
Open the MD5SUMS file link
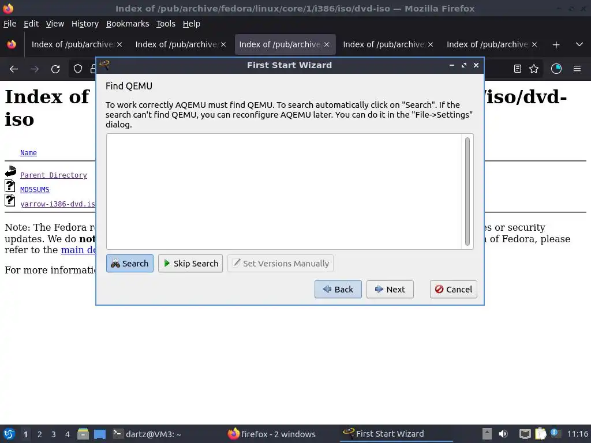coord(35,189)
